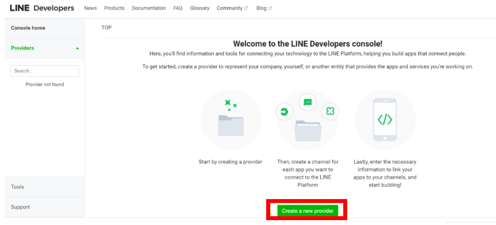Select Console home in sidebar
The height and width of the screenshot is (225, 496).
(x=45, y=28)
